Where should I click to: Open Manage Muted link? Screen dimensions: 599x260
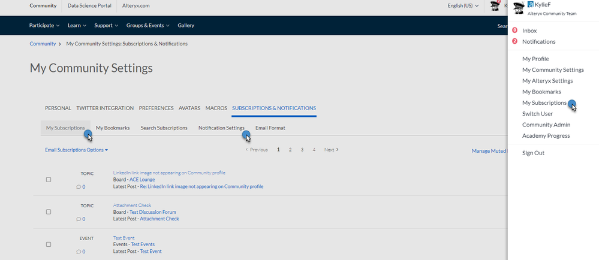tap(490, 151)
